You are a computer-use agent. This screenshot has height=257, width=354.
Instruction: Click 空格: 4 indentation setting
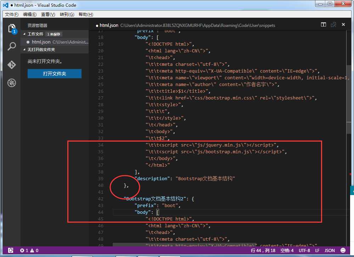pos(287,250)
